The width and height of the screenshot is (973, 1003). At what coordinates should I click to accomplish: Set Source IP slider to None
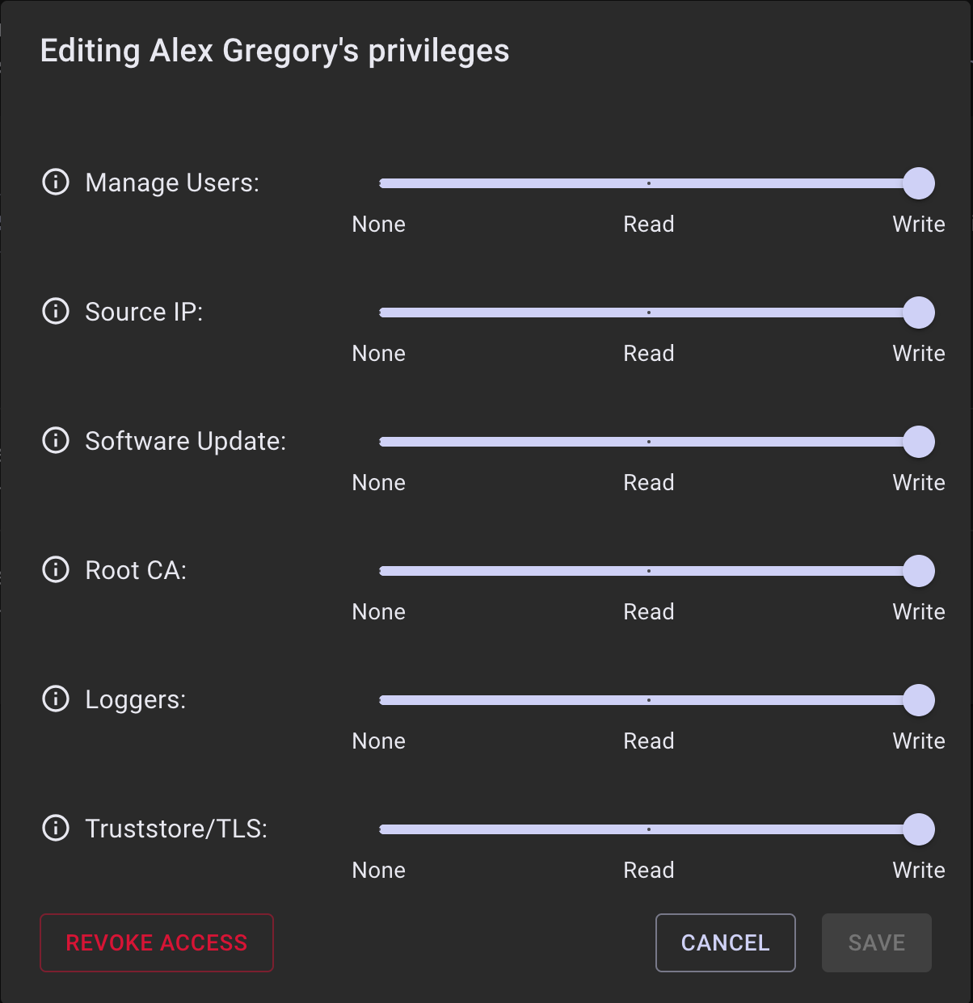[381, 313]
